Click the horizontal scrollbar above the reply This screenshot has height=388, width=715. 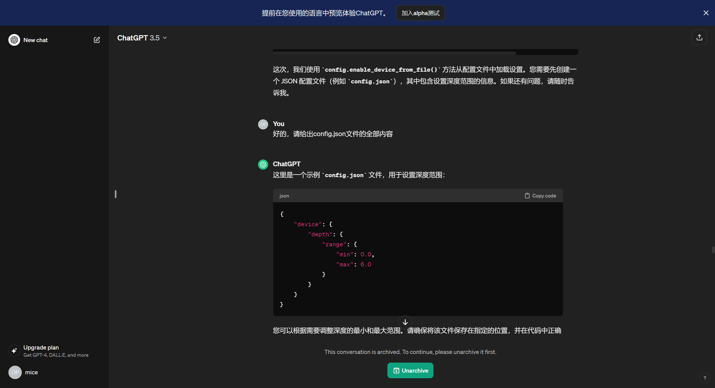(394, 53)
